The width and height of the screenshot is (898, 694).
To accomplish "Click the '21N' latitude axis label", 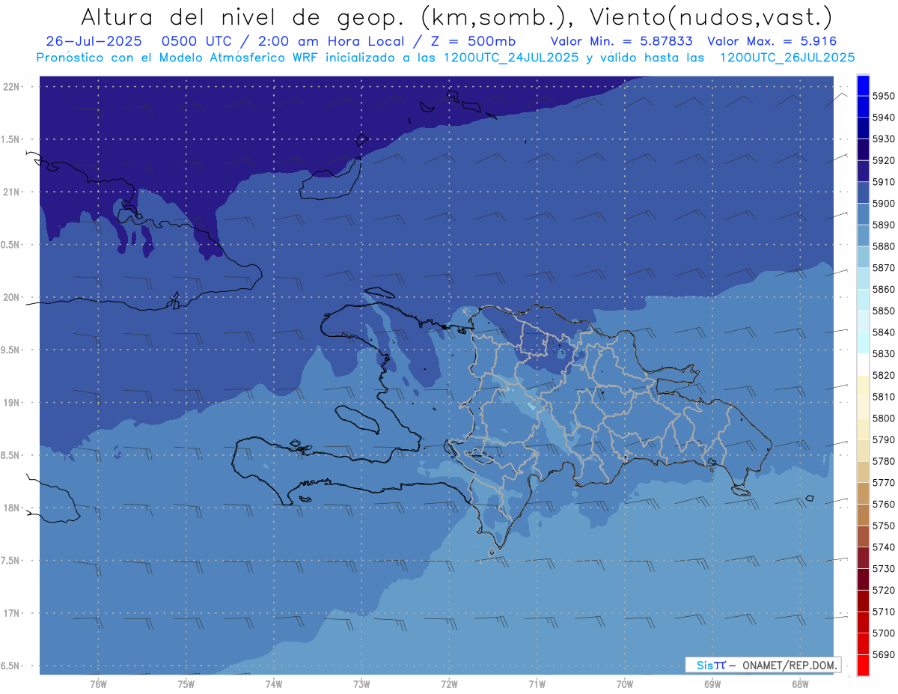I will click(x=11, y=192).
